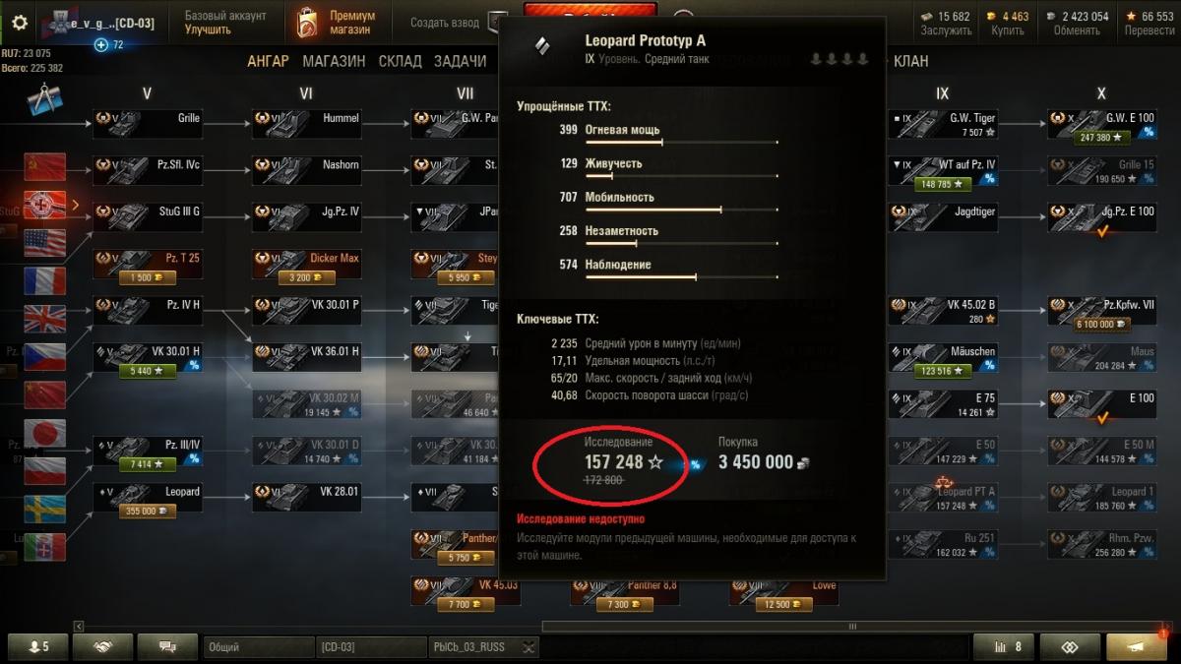Toggle the UK nation flag

click(x=45, y=320)
